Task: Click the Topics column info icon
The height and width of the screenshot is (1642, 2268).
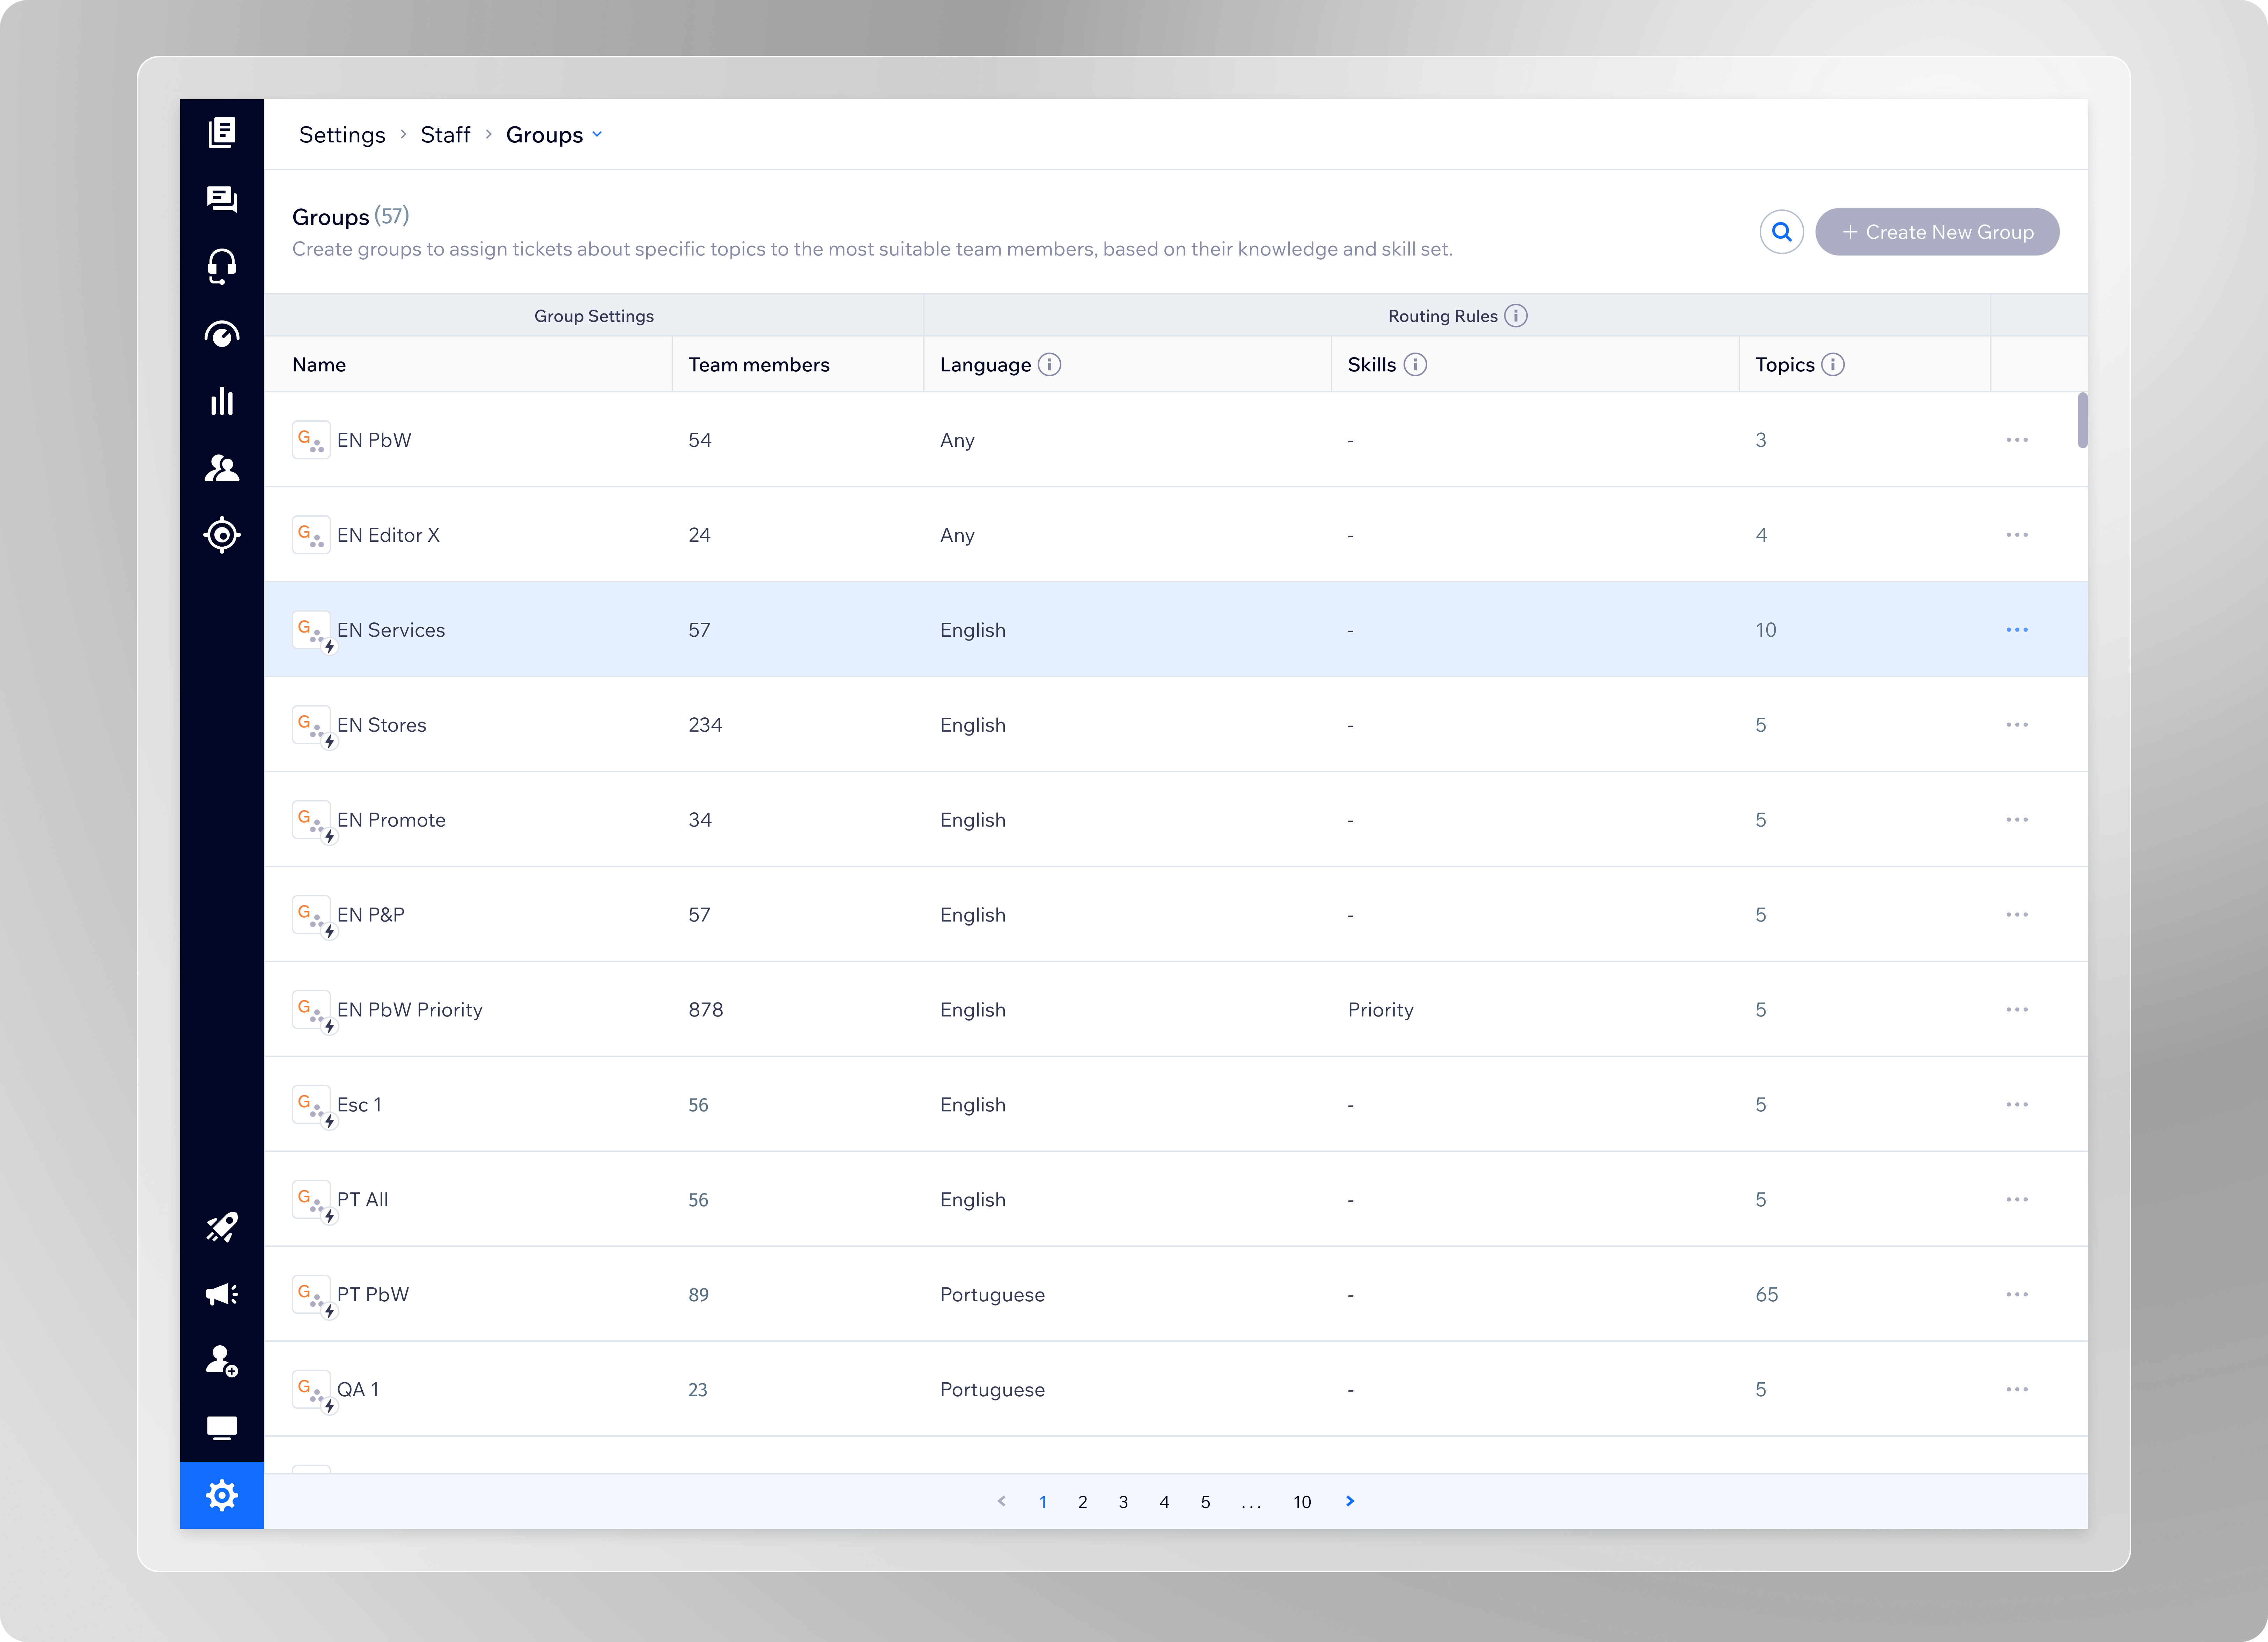Action: pos(1833,365)
